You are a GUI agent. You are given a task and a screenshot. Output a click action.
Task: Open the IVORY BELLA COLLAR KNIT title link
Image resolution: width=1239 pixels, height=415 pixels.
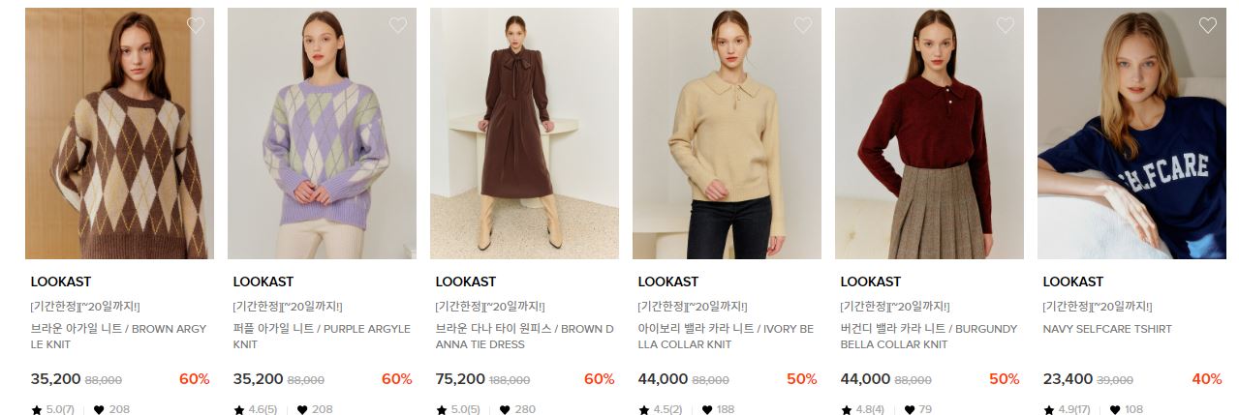726,337
